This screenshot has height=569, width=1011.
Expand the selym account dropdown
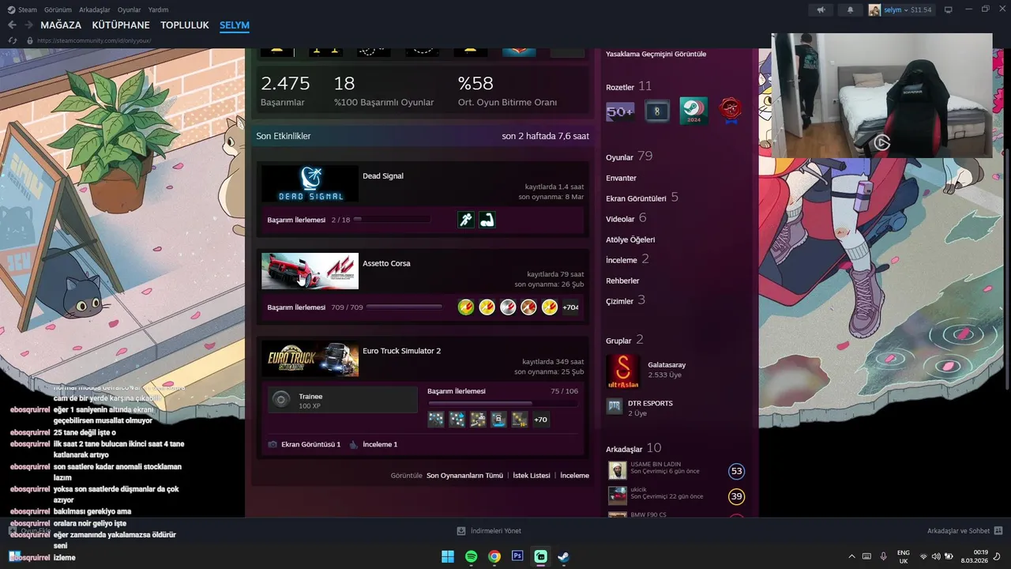point(900,9)
